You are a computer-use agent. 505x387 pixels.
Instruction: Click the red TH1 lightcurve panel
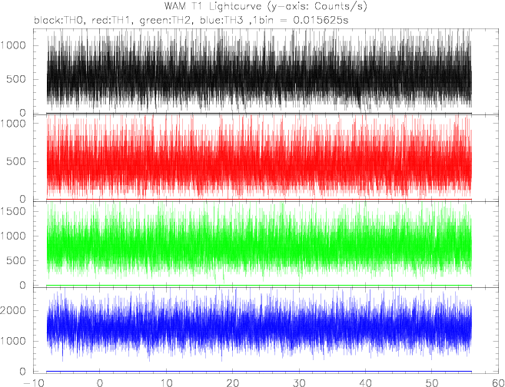pos(267,158)
